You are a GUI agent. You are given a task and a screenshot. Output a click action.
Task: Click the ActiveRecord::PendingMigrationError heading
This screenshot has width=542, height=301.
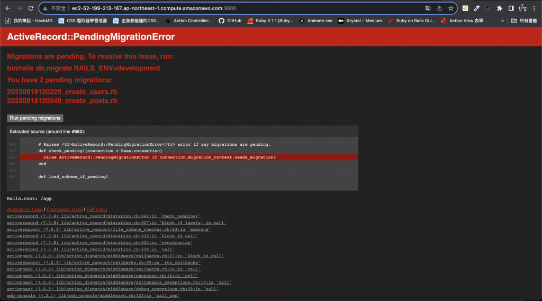coord(91,37)
